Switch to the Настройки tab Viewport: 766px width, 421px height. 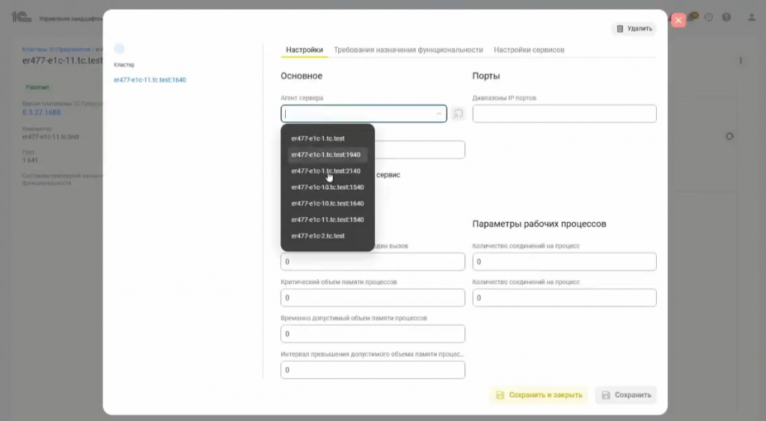[304, 50]
